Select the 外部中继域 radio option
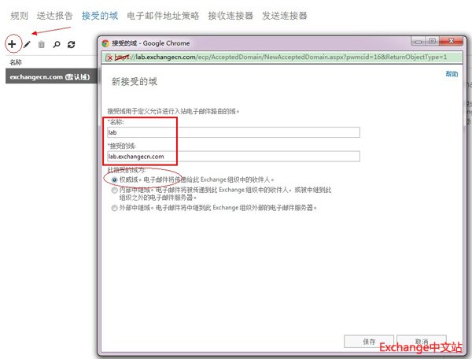Viewport: 472px width, 359px height. (x=115, y=209)
